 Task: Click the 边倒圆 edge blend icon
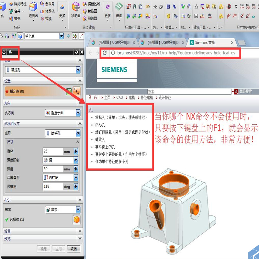33,7
